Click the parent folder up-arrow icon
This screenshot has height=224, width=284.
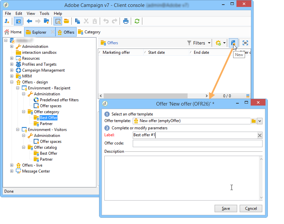click(x=46, y=21)
